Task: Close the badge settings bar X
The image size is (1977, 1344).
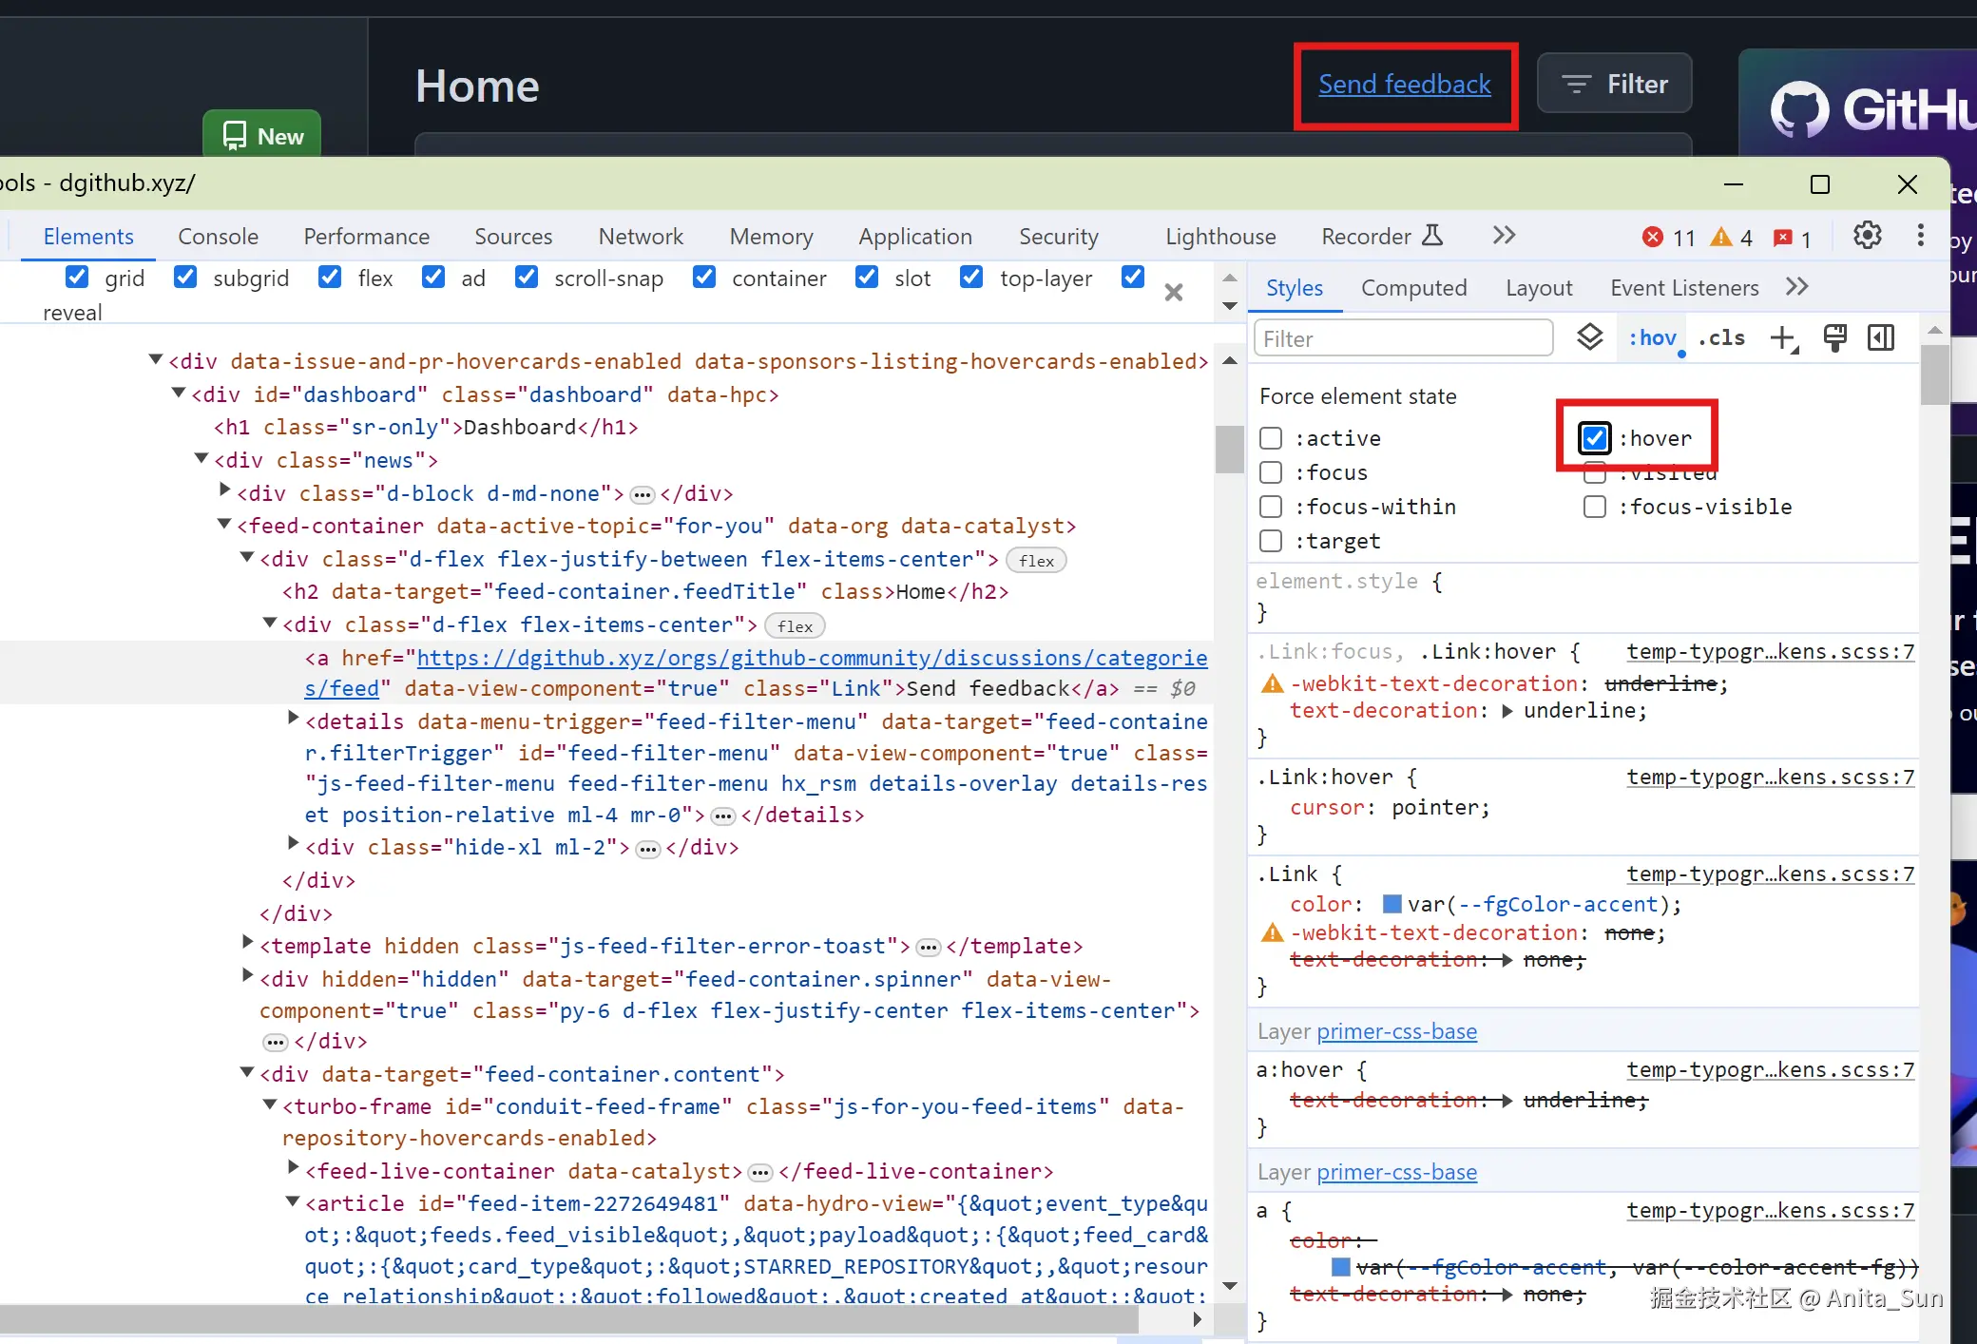Action: 1174,293
